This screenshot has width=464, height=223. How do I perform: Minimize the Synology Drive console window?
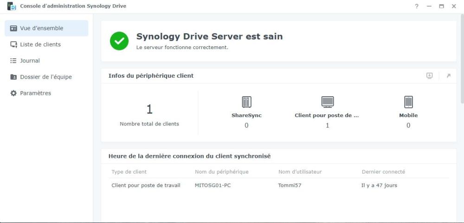(429, 6)
